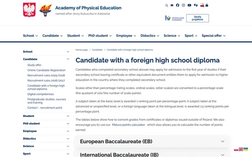Click 'named after Jerzy Kukuczka in Katowice' subtitle
Image resolution: width=252 pixels, height=157 pixels.
coord(83,14)
